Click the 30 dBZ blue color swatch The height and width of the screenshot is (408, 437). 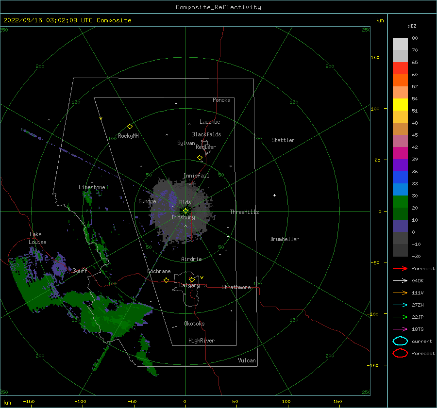pos(400,190)
